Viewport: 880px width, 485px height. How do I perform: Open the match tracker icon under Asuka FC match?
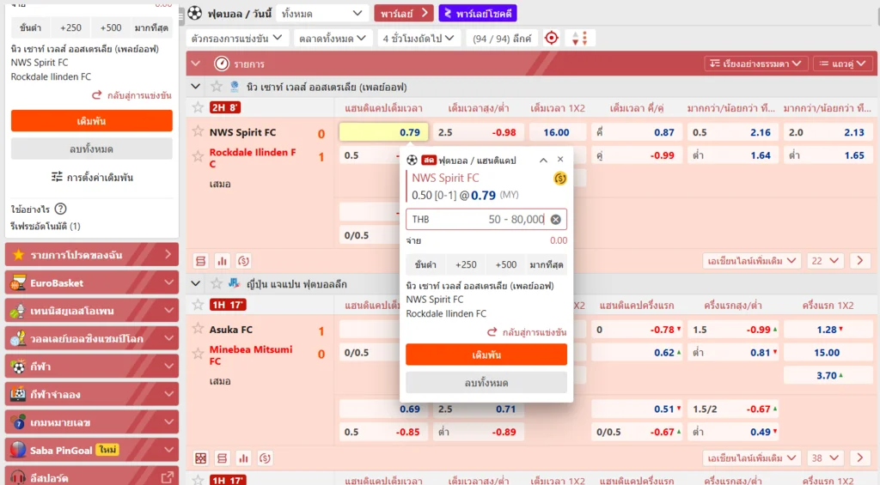click(200, 458)
